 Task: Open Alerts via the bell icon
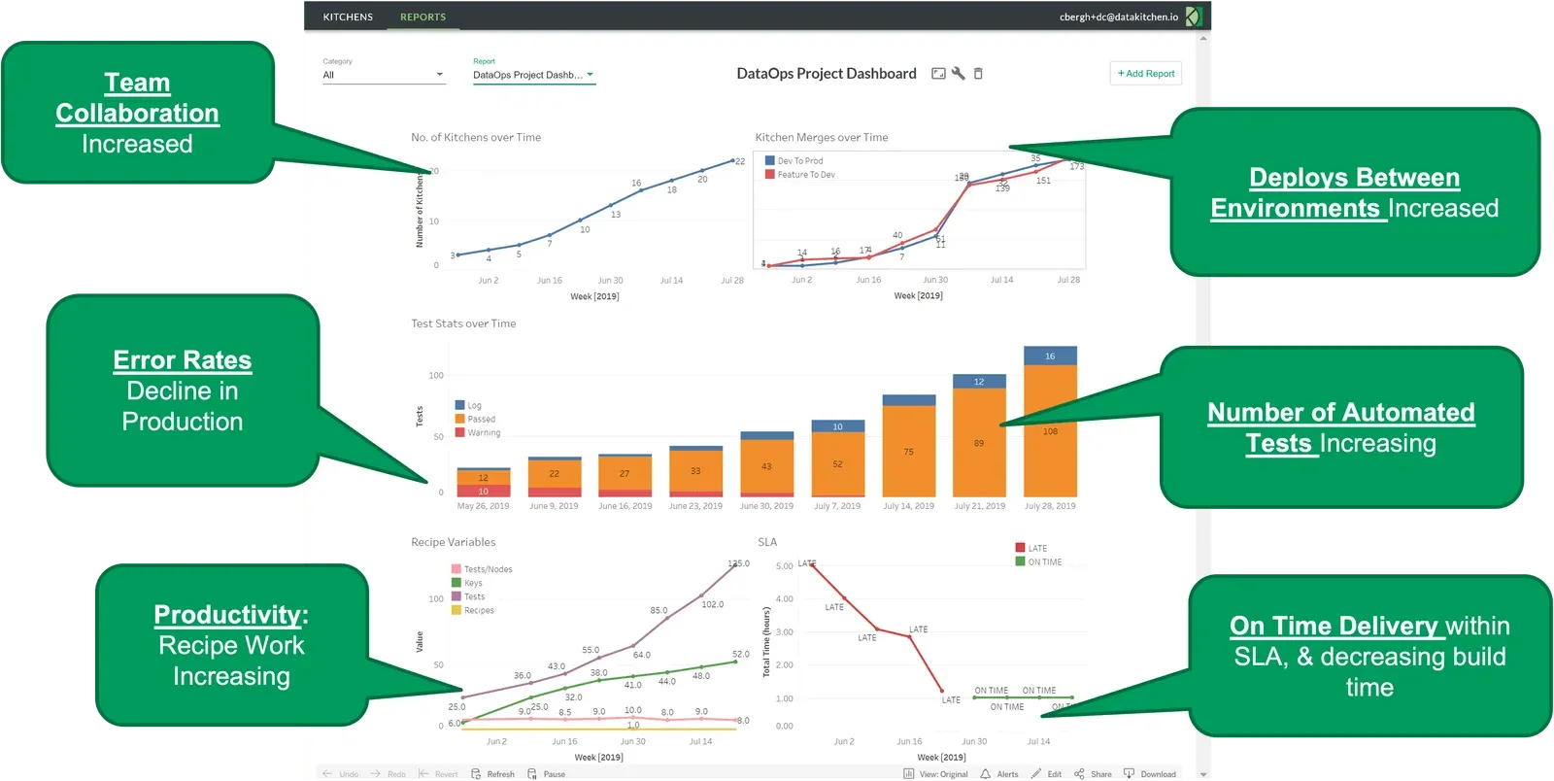(999, 774)
